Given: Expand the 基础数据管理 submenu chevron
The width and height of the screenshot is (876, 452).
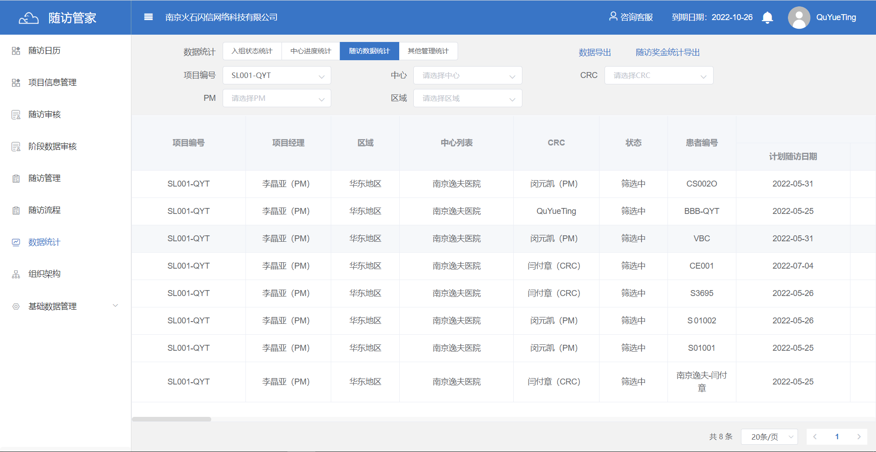Looking at the screenshot, I should point(115,306).
